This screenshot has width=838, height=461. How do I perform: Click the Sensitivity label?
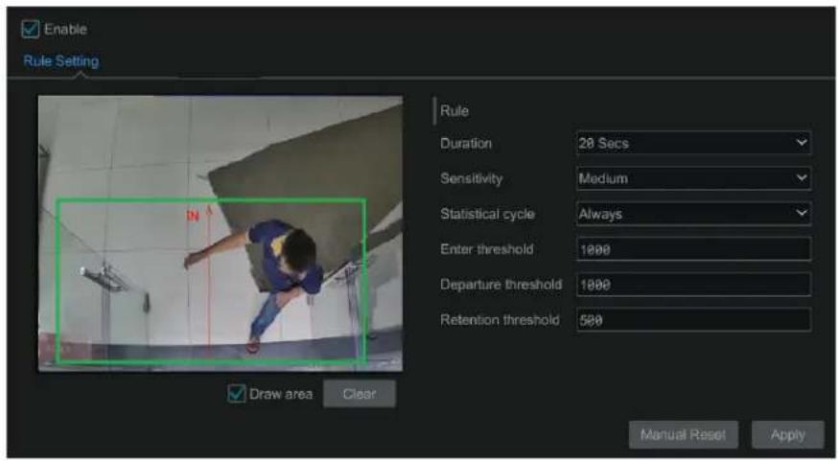point(472,178)
